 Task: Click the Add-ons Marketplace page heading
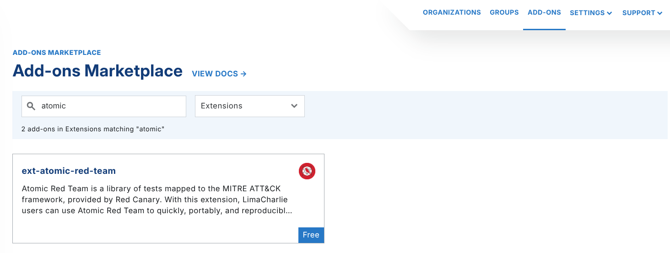tap(97, 71)
